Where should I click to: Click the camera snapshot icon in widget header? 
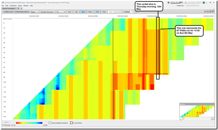coord(208,11)
